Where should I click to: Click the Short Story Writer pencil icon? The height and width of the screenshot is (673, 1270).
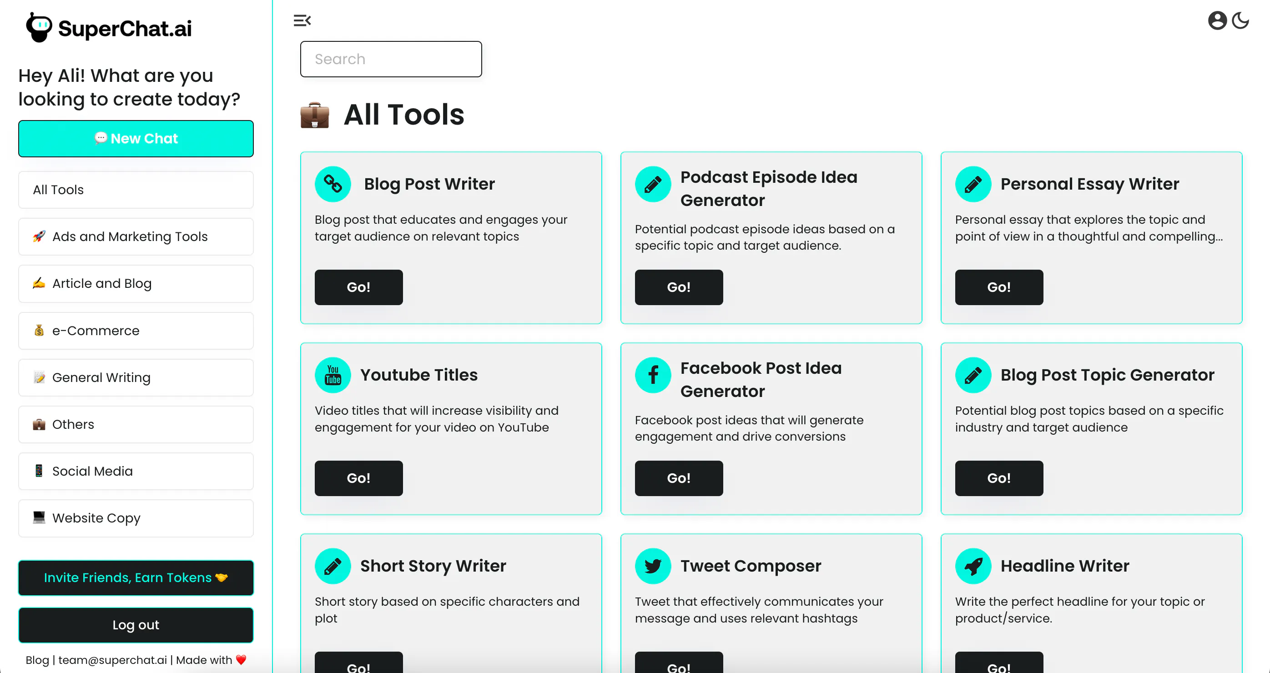coord(333,566)
